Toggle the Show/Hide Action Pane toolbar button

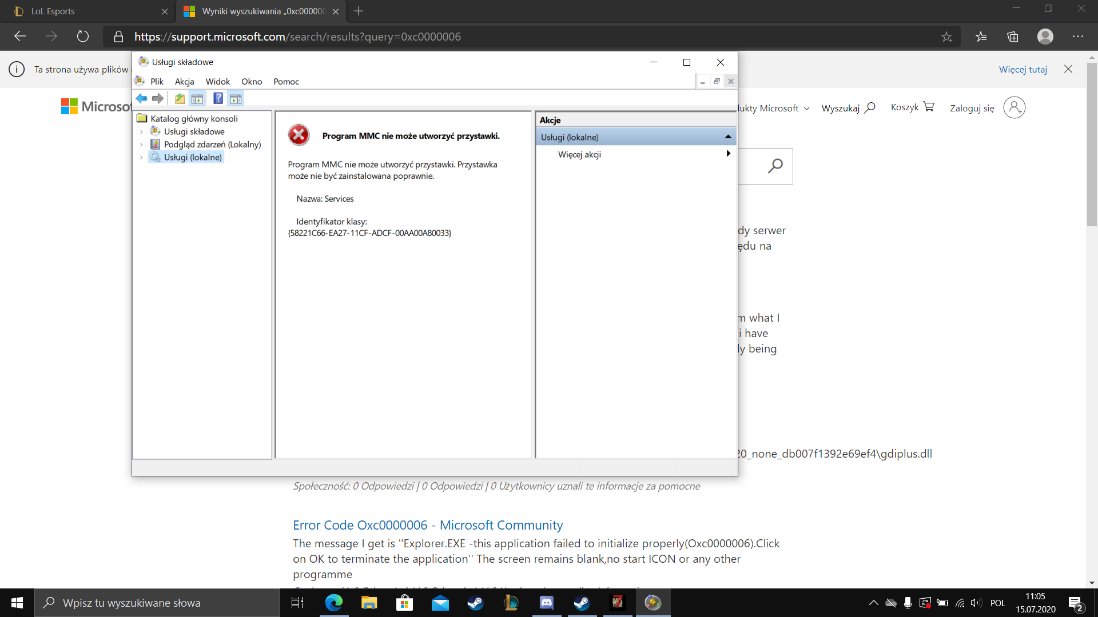click(236, 99)
